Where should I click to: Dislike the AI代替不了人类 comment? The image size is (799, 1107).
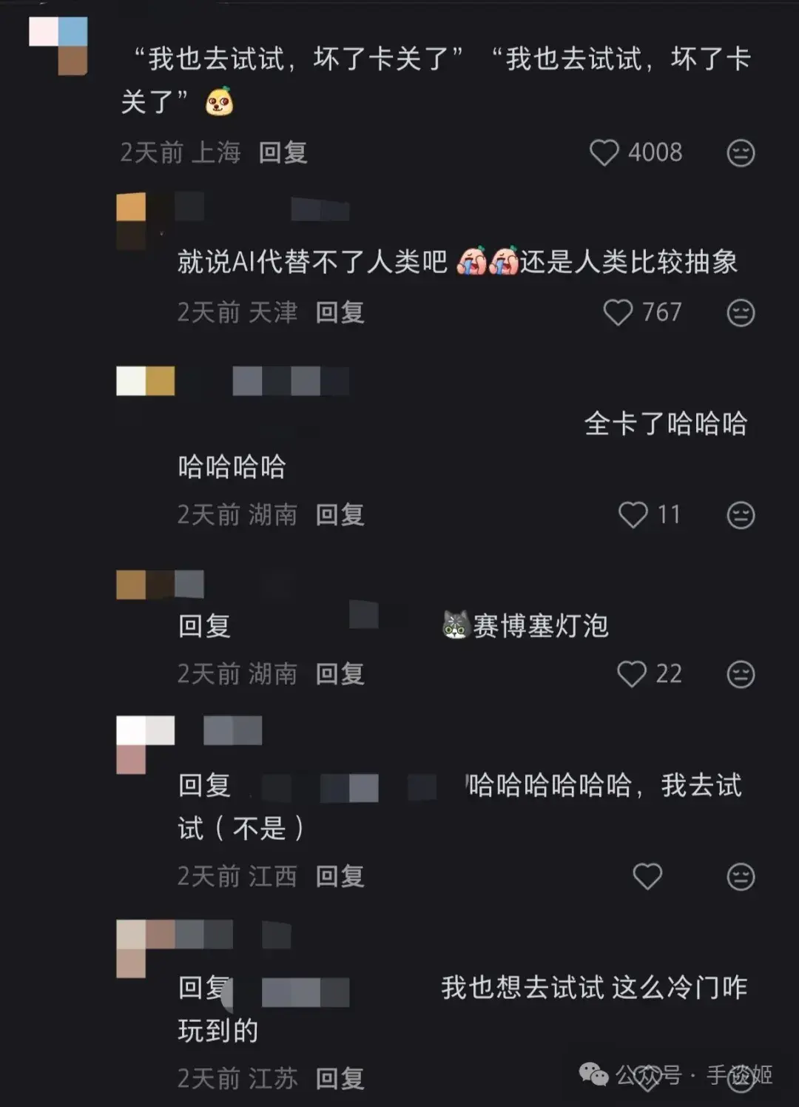[x=741, y=313]
